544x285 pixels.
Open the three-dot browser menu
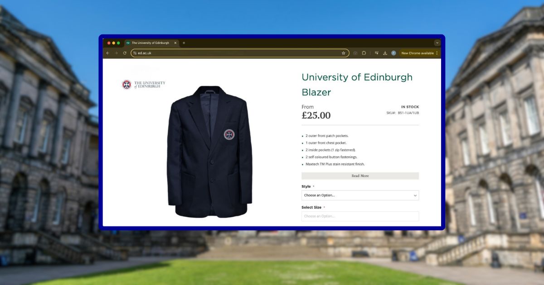tap(436, 53)
